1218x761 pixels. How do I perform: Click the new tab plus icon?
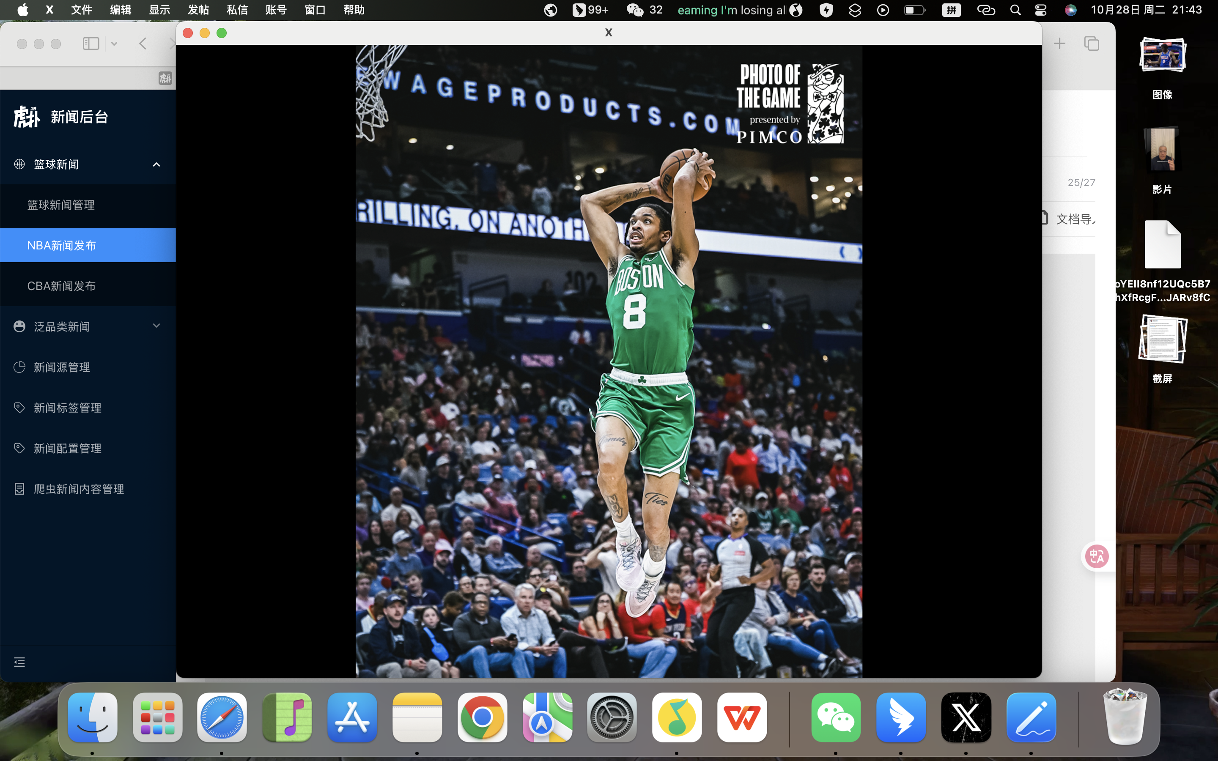point(1059,44)
